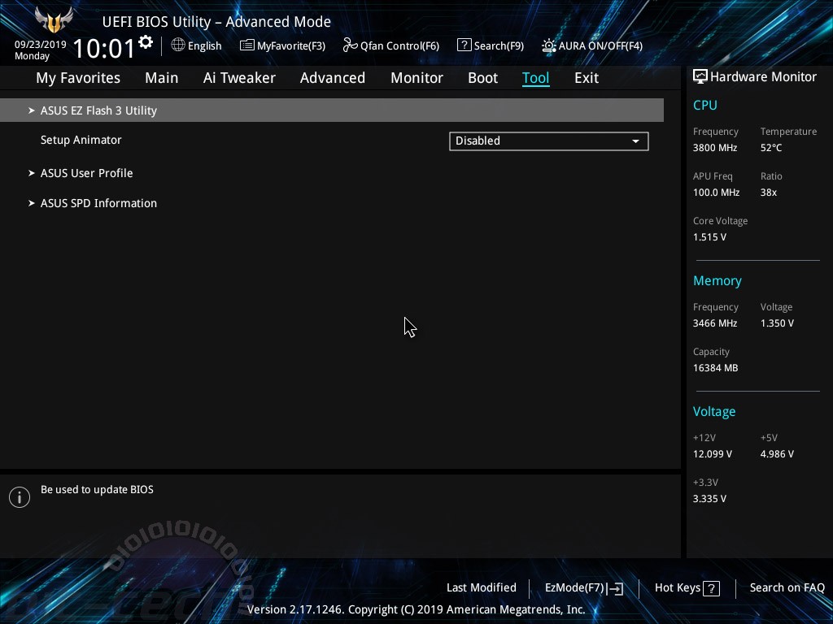The height and width of the screenshot is (624, 833).
Task: Click APU Freq value 100.0 MHz
Action: click(716, 193)
